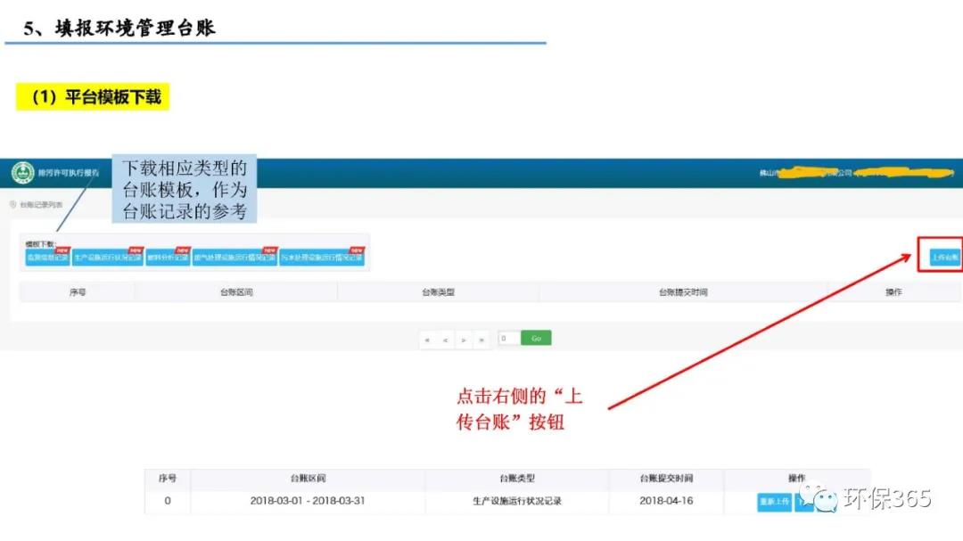The image size is (963, 541).
Task: Download the 污水处理设施运行情况记录 template
Action: (321, 258)
